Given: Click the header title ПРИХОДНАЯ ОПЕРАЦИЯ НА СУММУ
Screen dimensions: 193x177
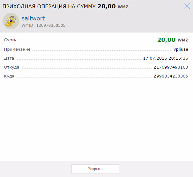Looking at the screenshot, I should [49, 6].
